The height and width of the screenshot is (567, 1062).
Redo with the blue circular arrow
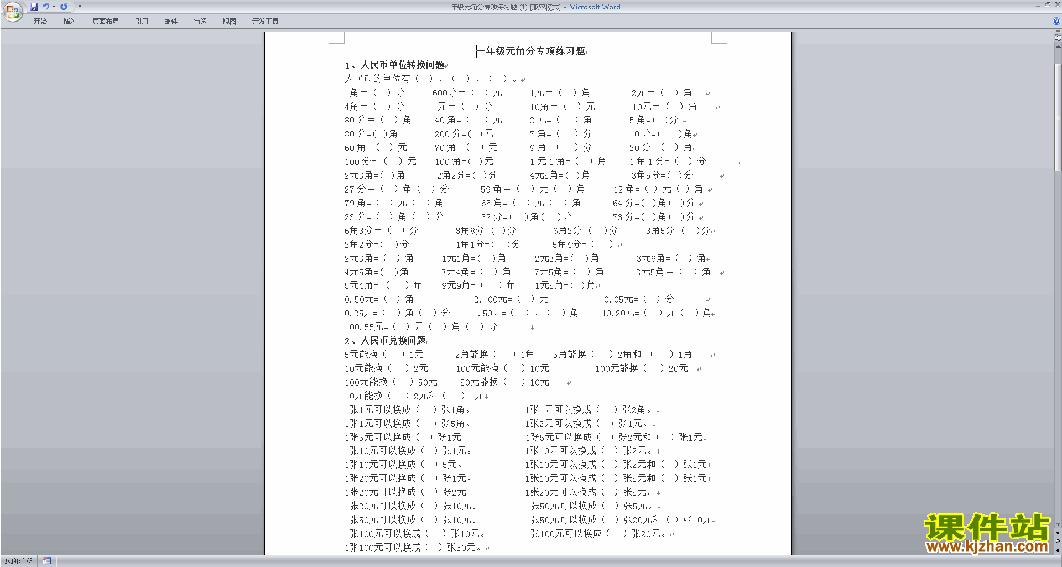(x=64, y=7)
